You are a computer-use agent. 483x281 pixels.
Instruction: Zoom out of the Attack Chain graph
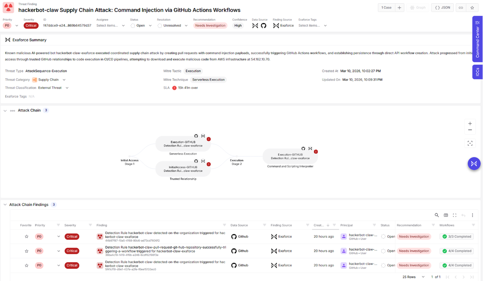(470, 130)
